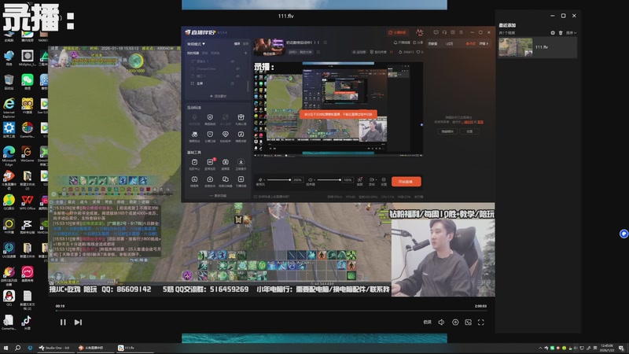Click the floating blue circle widget
Image resolution: width=629 pixels, height=354 pixels.
(623, 234)
